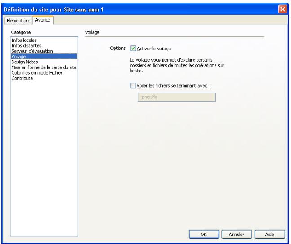Screen dimensions: 291x244
Task: Select the Voilage category row
Action: click(44, 56)
